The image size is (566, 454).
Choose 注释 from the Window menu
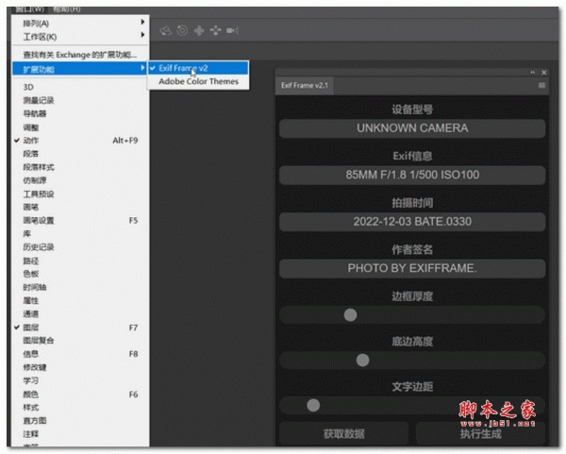coord(80,434)
